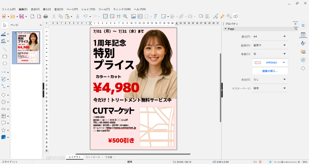This screenshot has width=309, height=164.
Task: Toggle Glue Points mode
Action: 222,17
